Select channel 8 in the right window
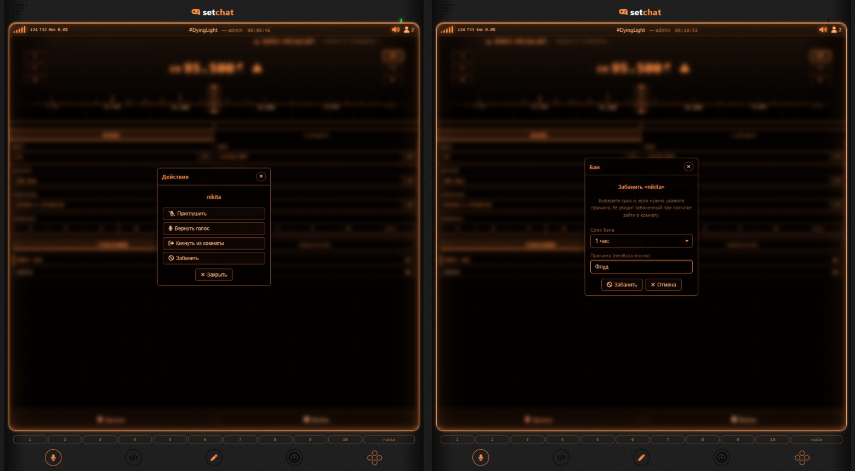 703,439
